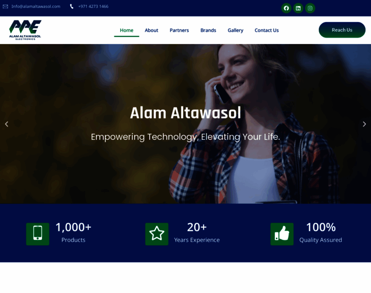Open the LinkedIn social icon
The height and width of the screenshot is (293, 371).
(x=298, y=8)
